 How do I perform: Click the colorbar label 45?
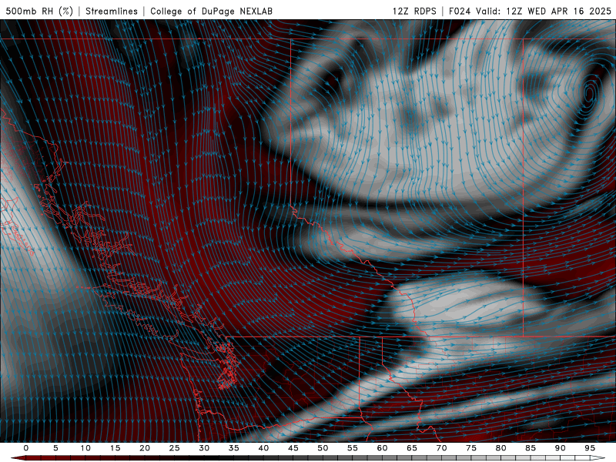point(293,448)
